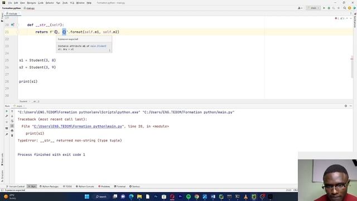Screen dimensions: 357x201
Task: Toggle Run tool window button
Action: pos(32,186)
